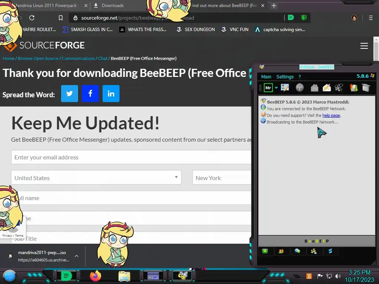The width and height of the screenshot is (379, 284).
Task: Open the ? help menu in BeeBEEP
Action: 300,77
